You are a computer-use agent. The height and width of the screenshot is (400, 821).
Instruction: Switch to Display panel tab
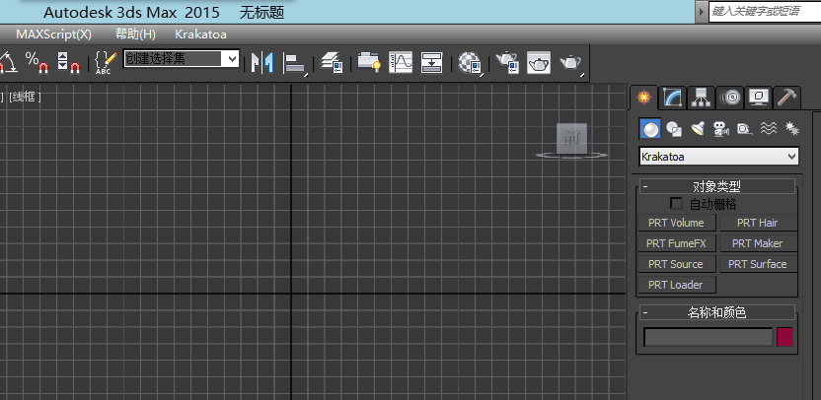tap(758, 98)
